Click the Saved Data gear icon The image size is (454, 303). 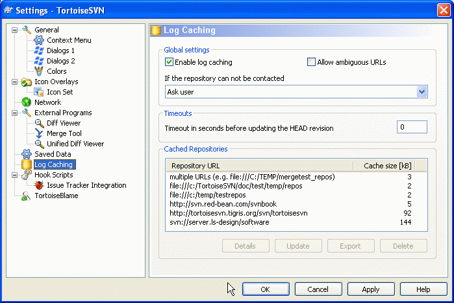[27, 154]
